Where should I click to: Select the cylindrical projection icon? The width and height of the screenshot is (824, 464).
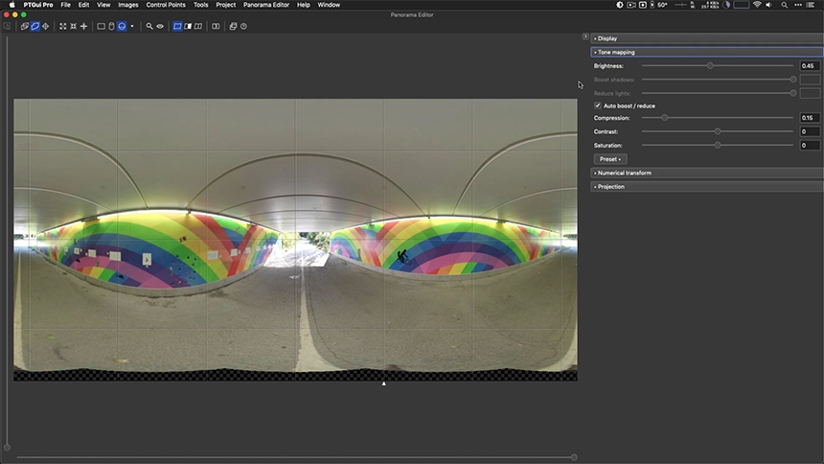pyautogui.click(x=111, y=26)
